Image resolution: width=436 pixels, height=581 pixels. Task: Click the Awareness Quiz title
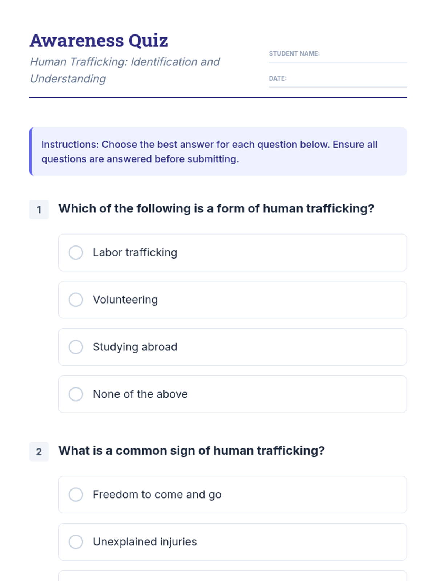[99, 40]
